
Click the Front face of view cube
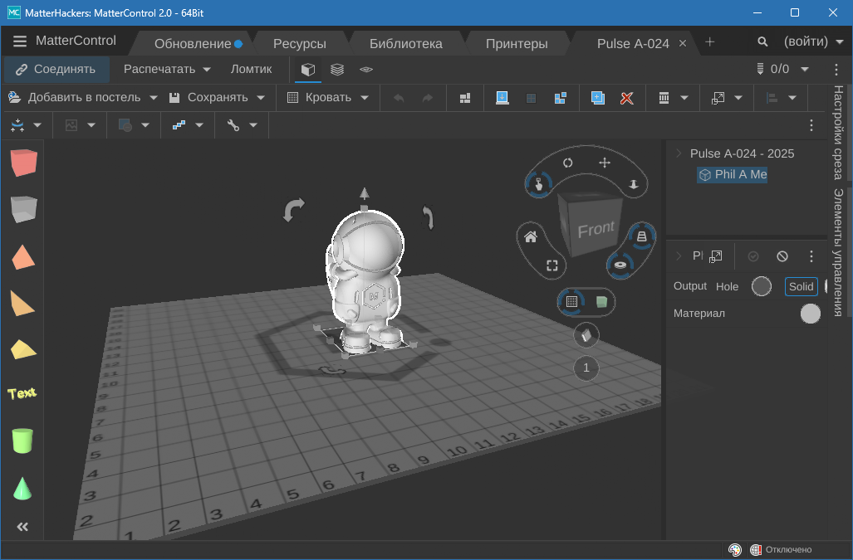[x=596, y=229]
